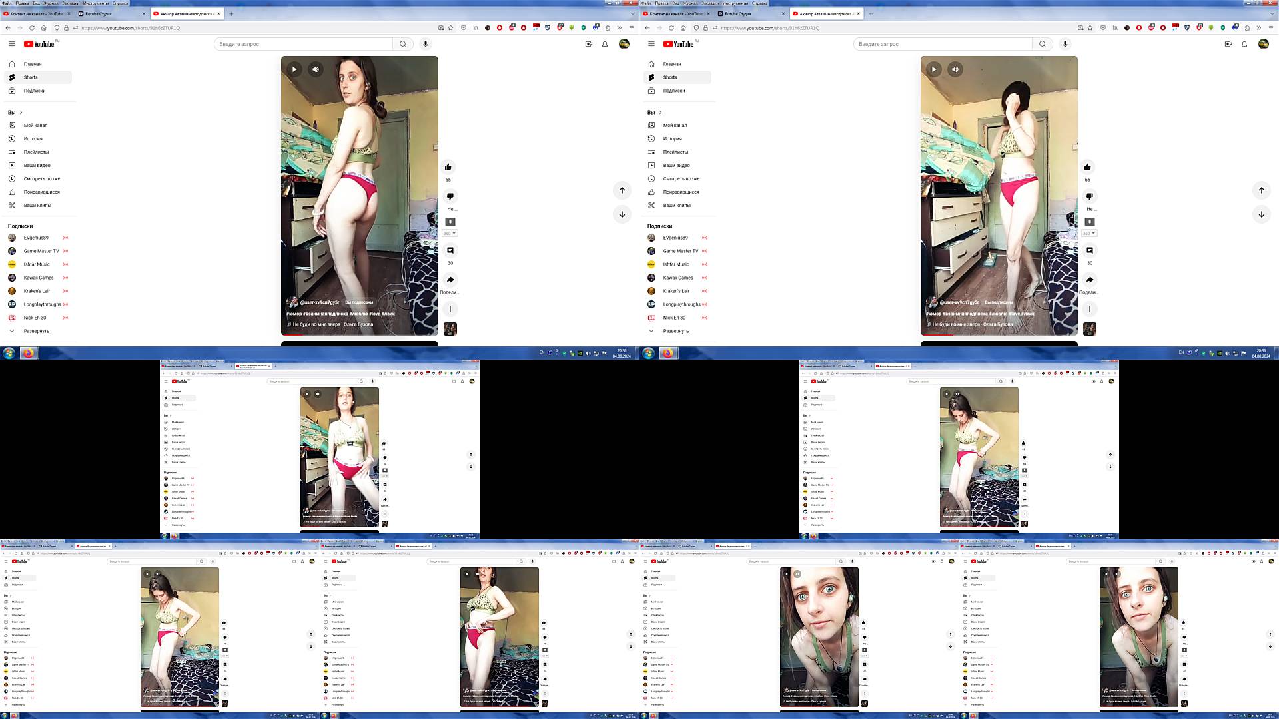Switch to the Rutube Студия tab

pyautogui.click(x=99, y=13)
